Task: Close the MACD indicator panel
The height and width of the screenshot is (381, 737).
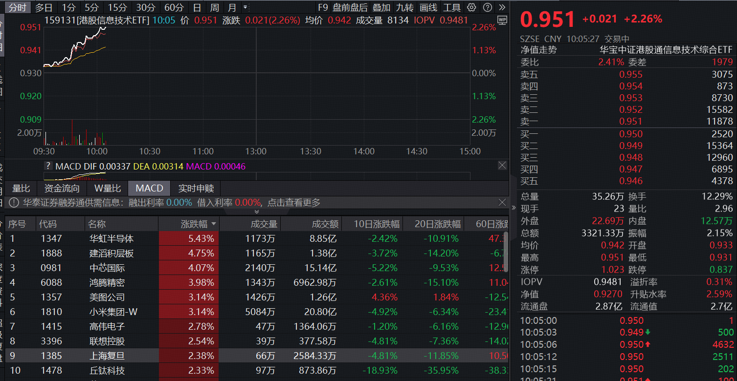Action: (502, 165)
